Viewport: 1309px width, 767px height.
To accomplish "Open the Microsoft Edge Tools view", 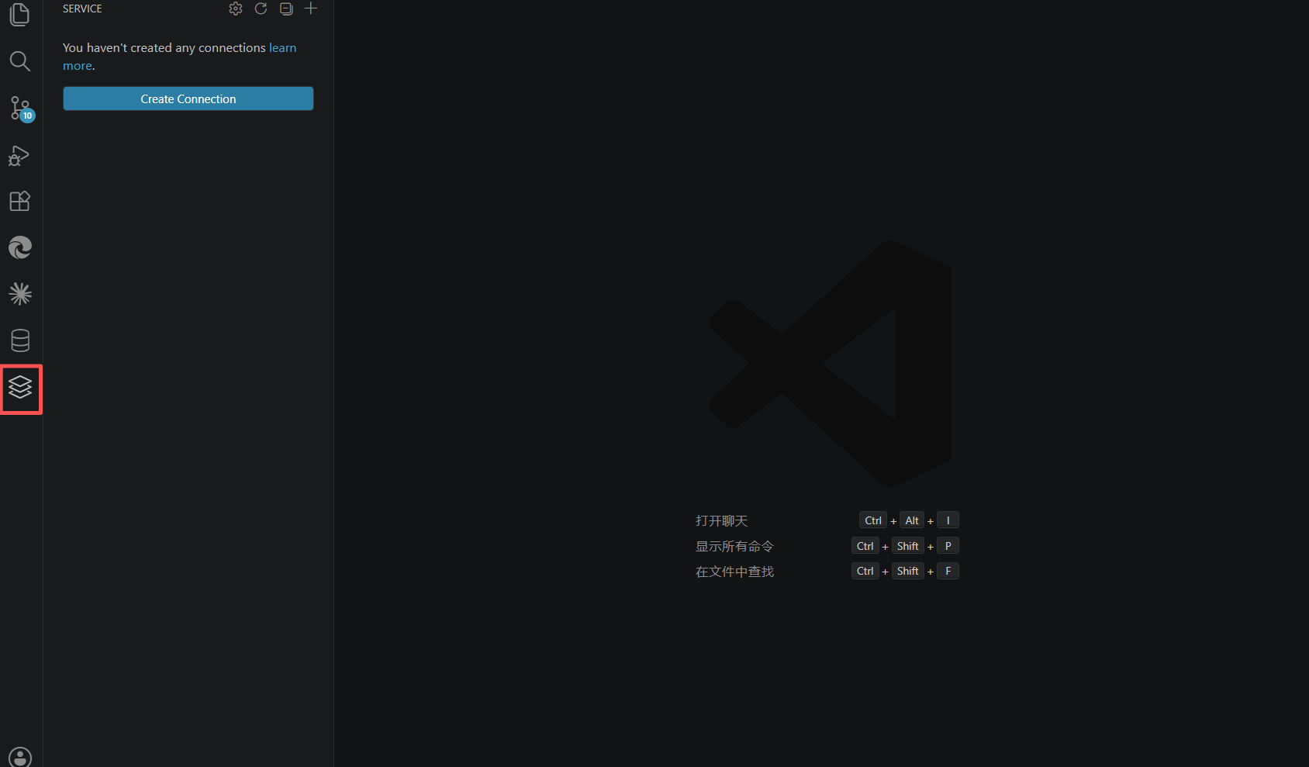I will coord(20,247).
